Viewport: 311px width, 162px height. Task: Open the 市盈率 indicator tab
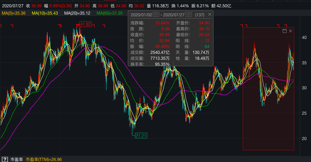[x=16, y=159]
